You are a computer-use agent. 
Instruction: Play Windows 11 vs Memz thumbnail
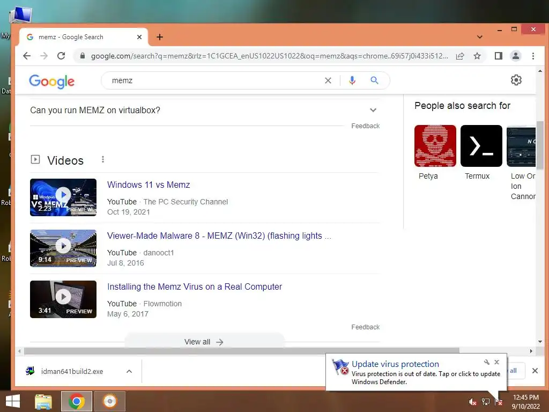click(63, 197)
